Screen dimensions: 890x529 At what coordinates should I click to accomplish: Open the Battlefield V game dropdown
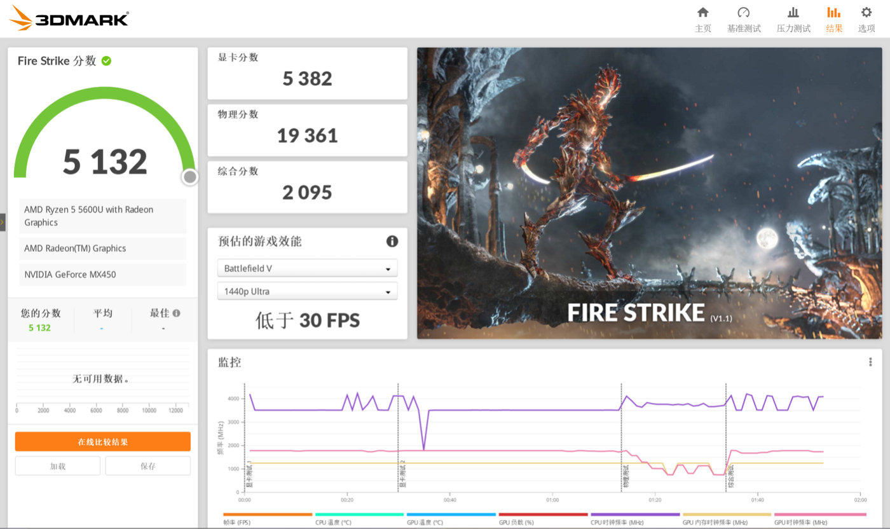[x=308, y=268]
